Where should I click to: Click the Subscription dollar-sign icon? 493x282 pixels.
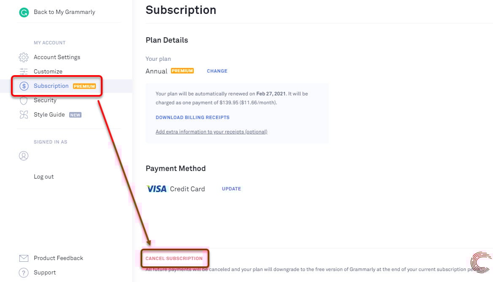coord(24,86)
